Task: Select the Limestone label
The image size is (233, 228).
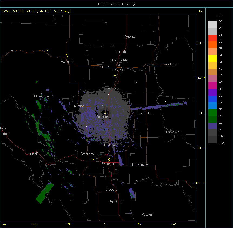Action: tap(41, 96)
